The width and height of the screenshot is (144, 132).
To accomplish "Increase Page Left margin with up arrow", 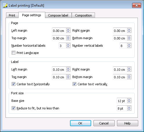I will point(68,29).
